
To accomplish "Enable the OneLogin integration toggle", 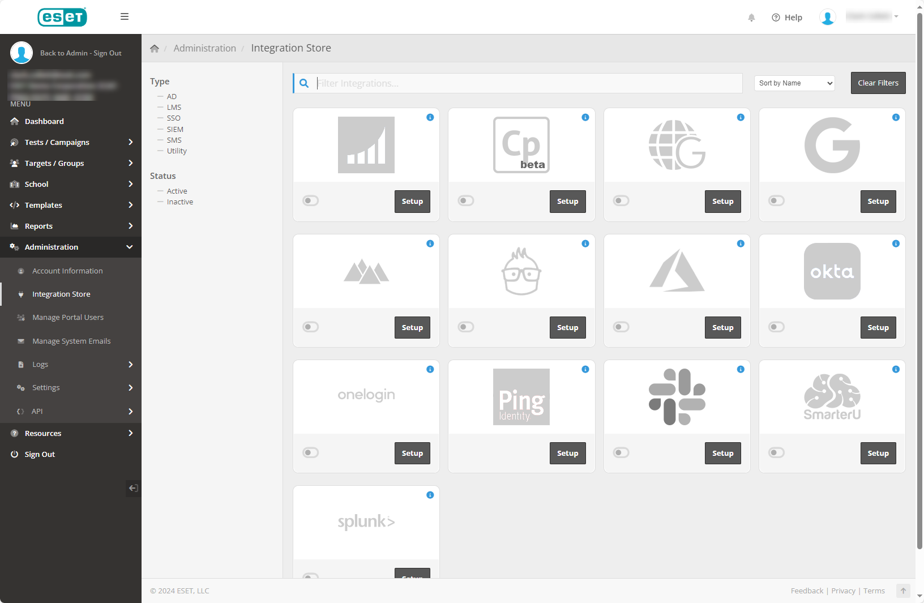I will click(311, 452).
